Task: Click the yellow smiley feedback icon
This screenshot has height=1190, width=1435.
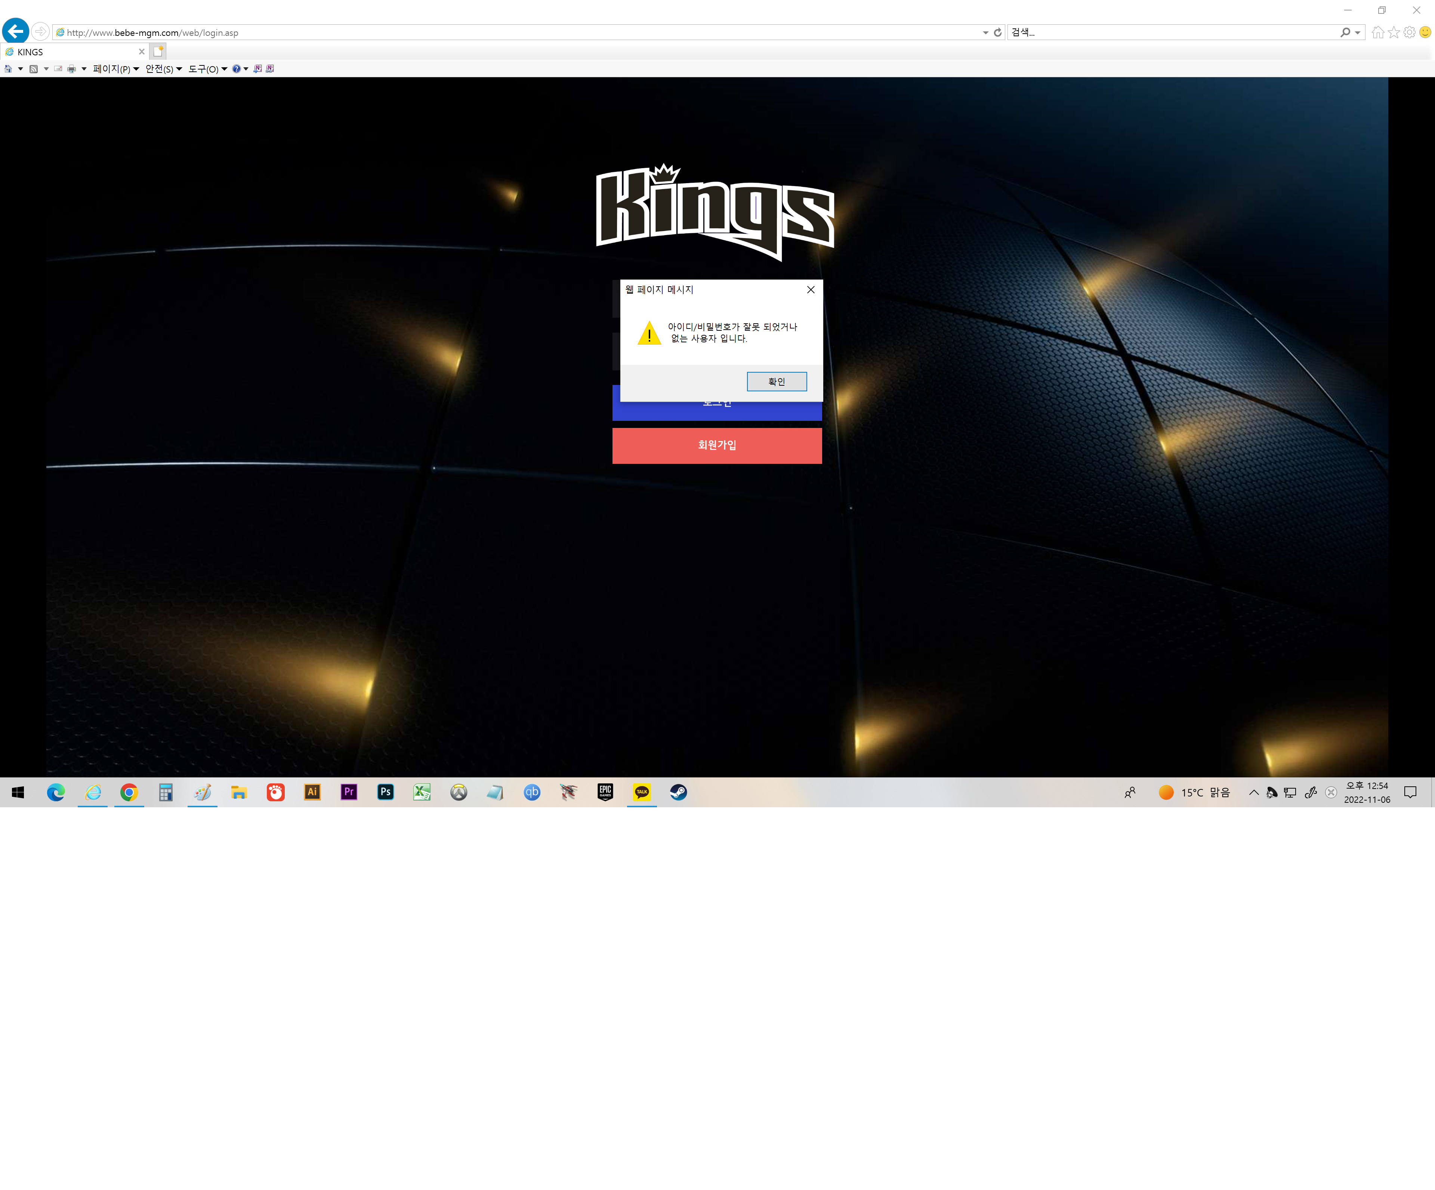Action: (x=1425, y=32)
